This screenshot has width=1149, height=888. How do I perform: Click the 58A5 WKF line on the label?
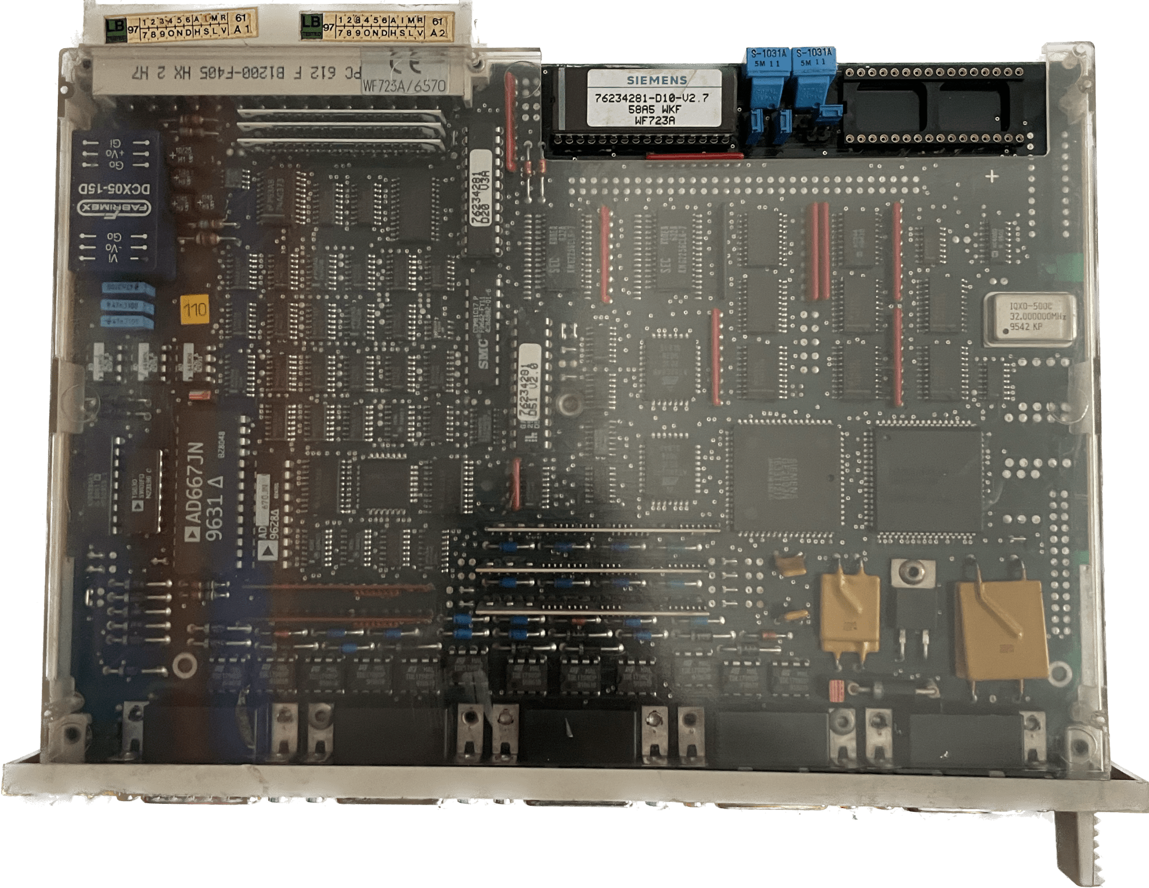pos(654,109)
